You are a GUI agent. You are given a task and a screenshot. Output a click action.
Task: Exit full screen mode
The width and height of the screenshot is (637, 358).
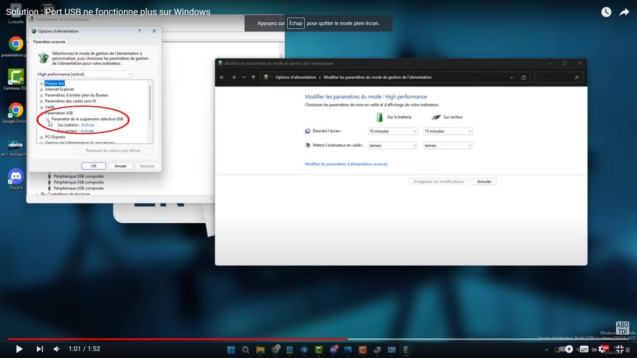coord(619,349)
